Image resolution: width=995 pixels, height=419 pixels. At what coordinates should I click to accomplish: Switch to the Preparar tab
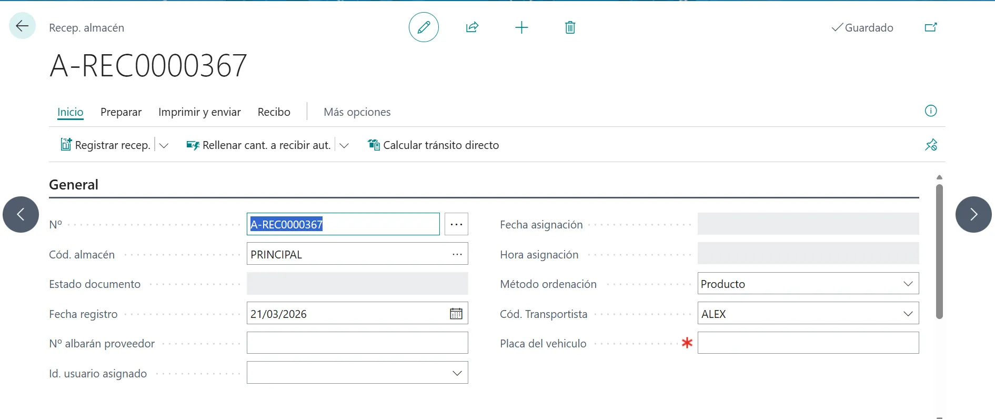pos(120,112)
